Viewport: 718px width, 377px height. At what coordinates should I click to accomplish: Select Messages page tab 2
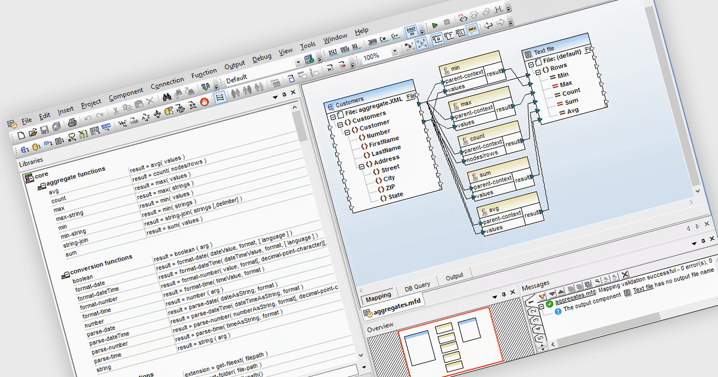[534, 311]
